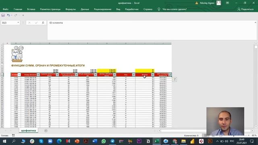
Task: Switch to the Вид tab
Action: pyautogui.click(x=118, y=9)
